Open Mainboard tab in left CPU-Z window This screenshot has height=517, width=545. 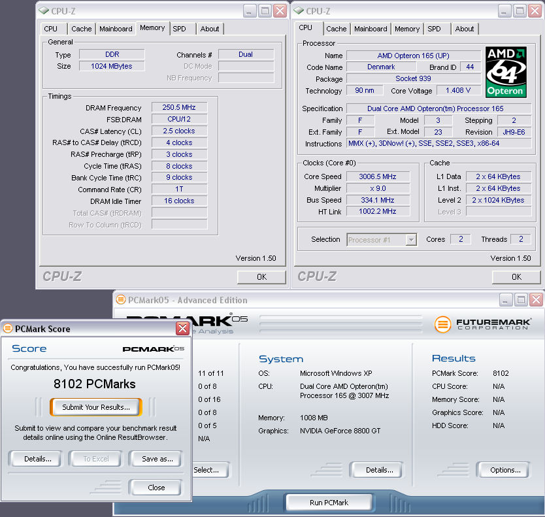(x=116, y=29)
